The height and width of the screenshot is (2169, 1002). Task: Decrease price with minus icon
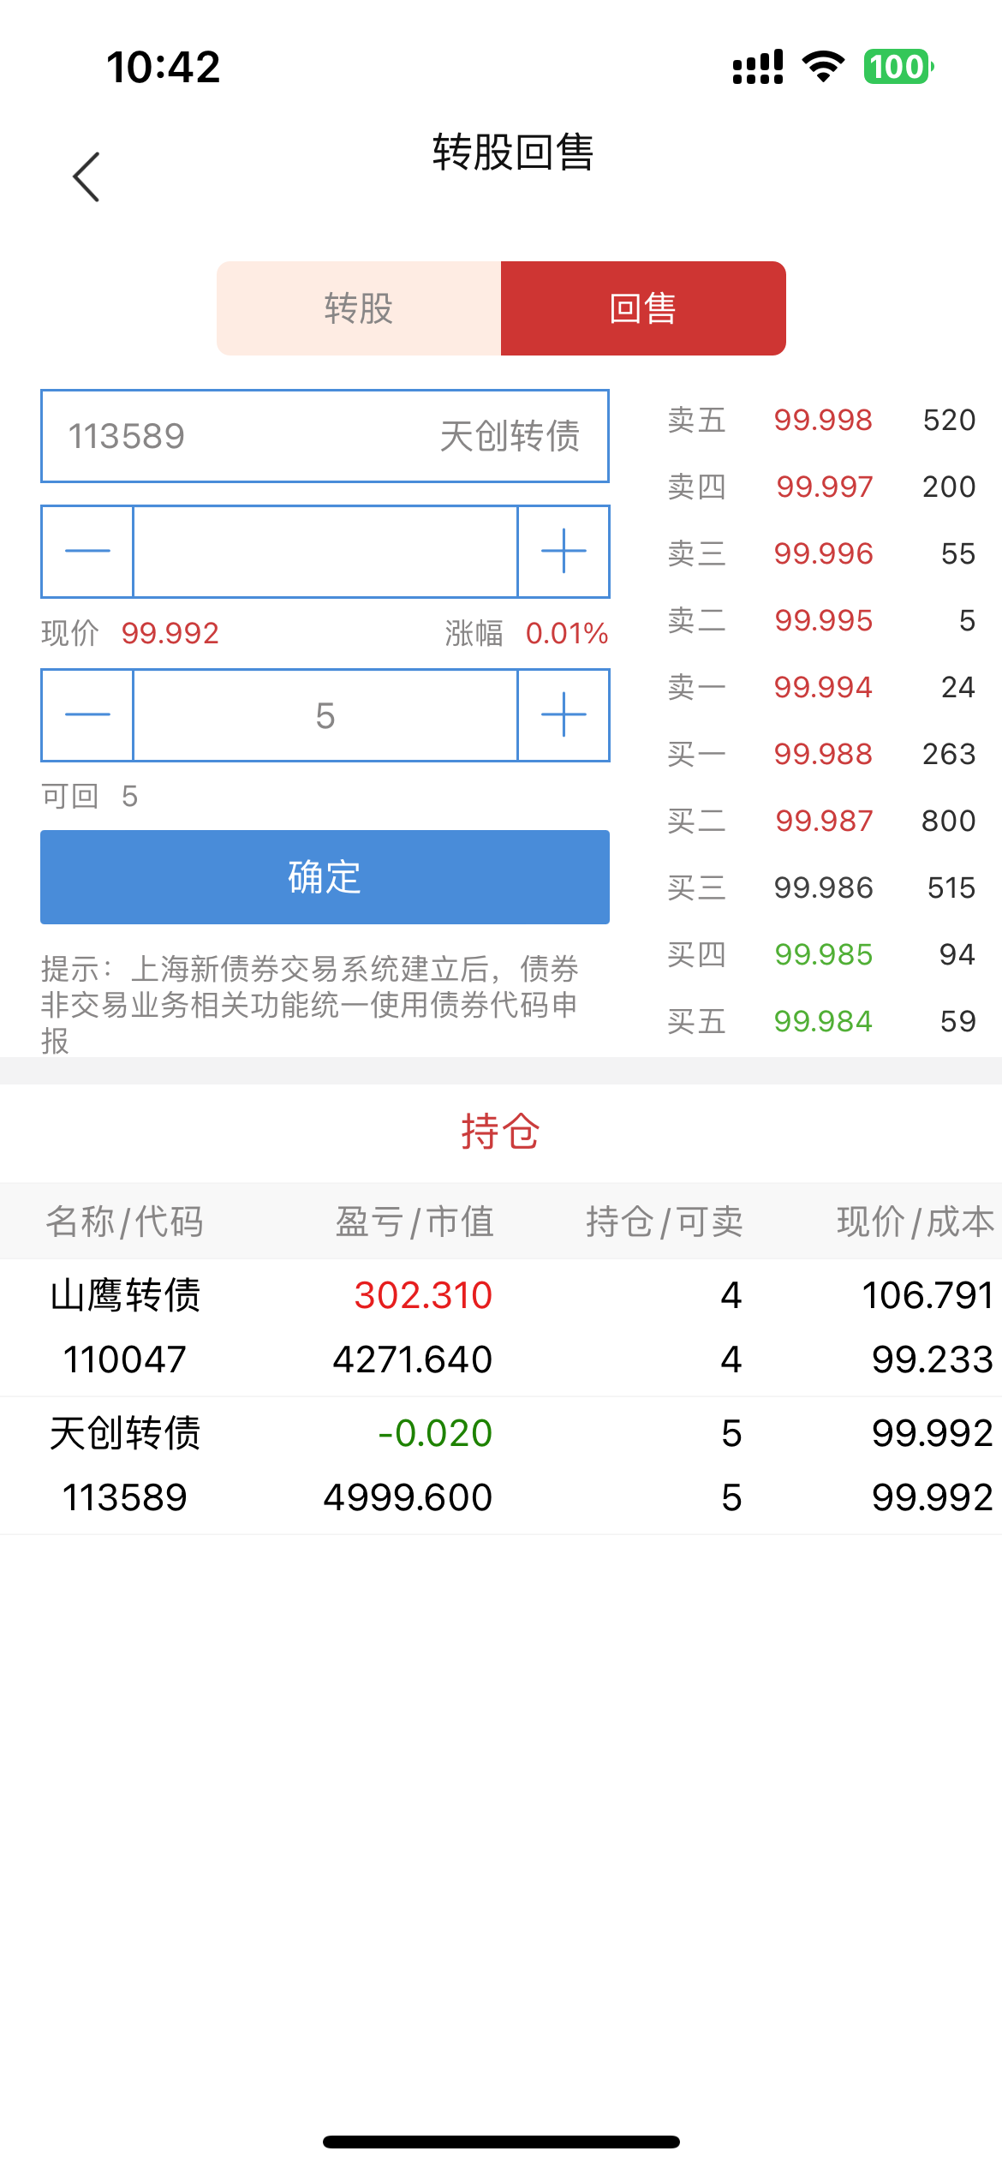coord(87,551)
